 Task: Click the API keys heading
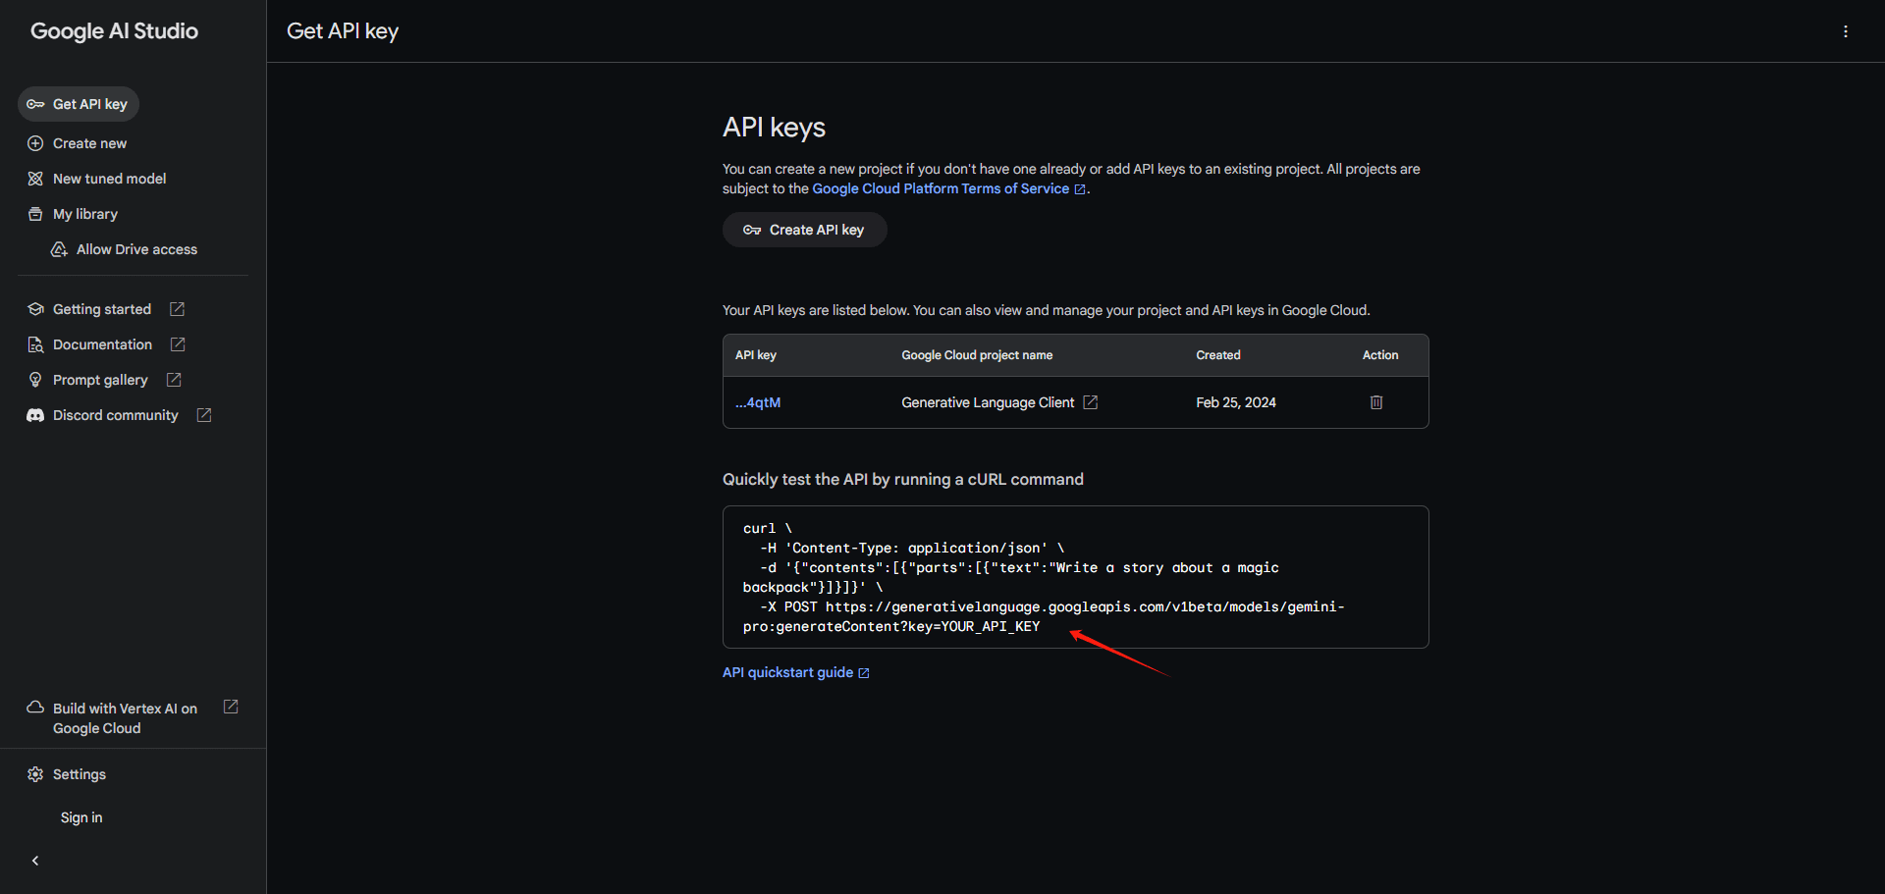[774, 128]
